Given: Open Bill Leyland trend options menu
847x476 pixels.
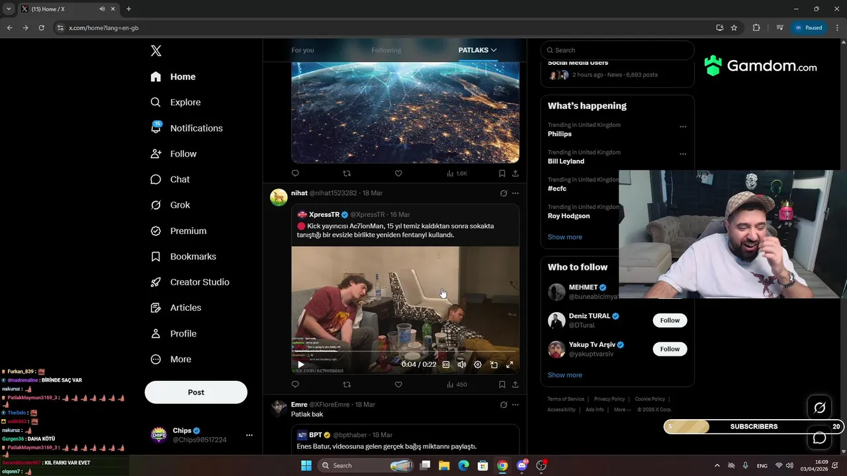Looking at the screenshot, I should 683,154.
